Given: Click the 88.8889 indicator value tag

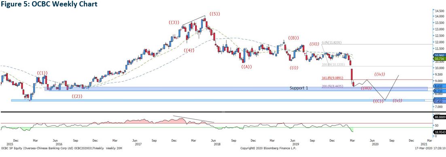Looking at the screenshot, I should tap(440, 117).
